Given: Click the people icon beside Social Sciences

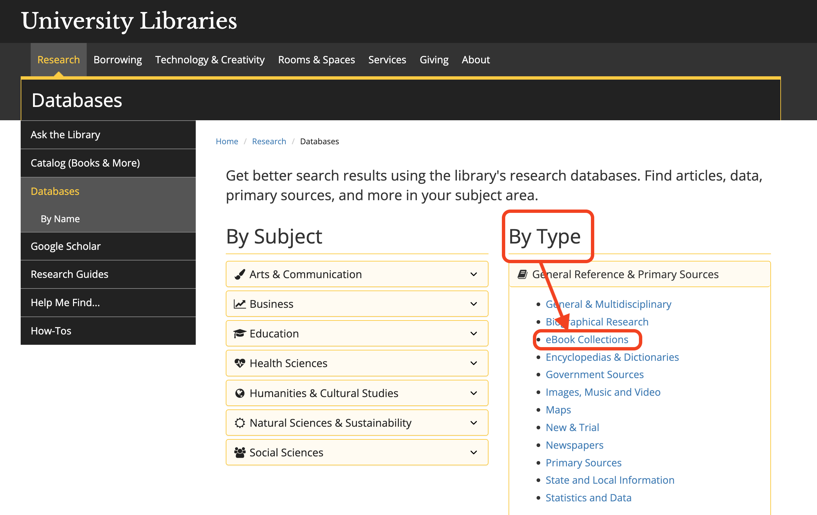Looking at the screenshot, I should 240,453.
